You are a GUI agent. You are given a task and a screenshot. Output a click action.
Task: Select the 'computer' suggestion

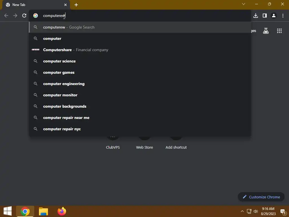click(140, 38)
